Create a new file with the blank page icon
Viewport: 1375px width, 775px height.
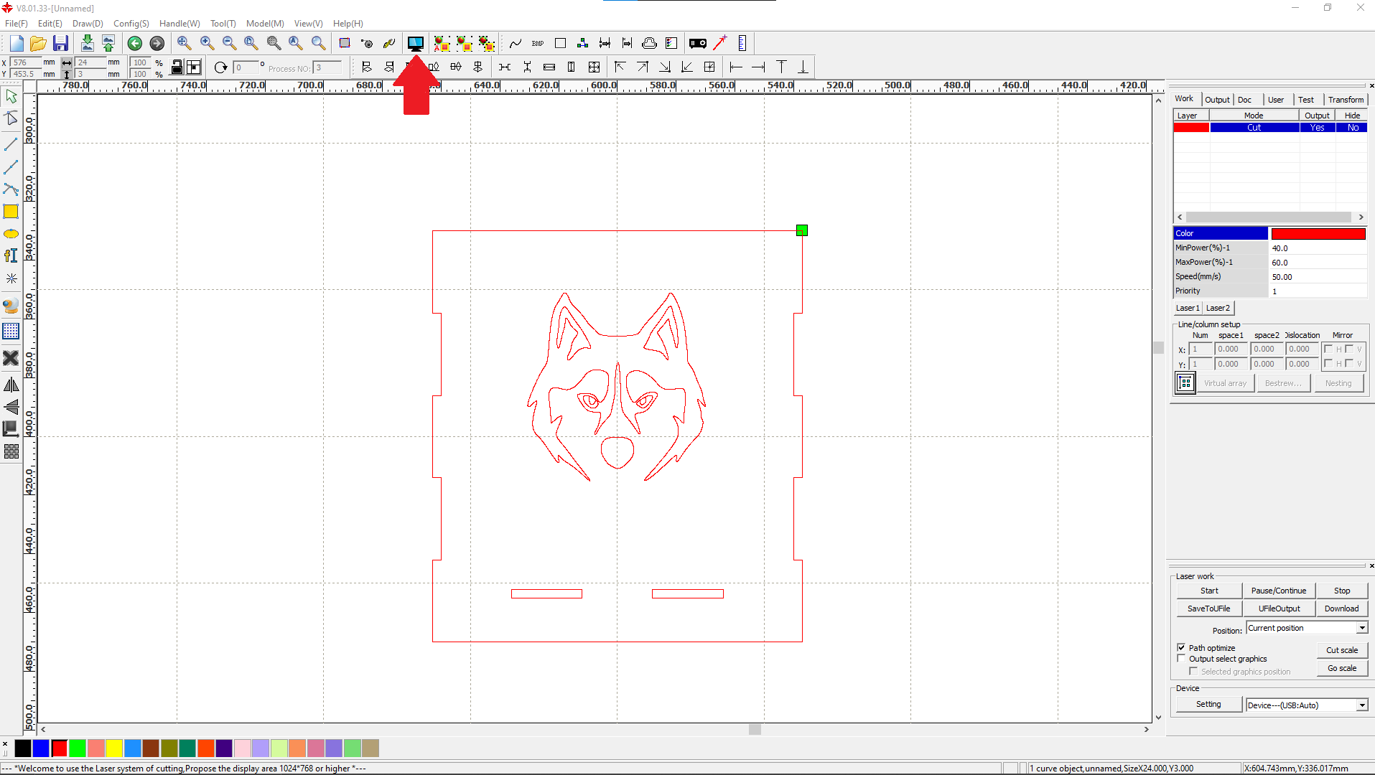point(17,43)
